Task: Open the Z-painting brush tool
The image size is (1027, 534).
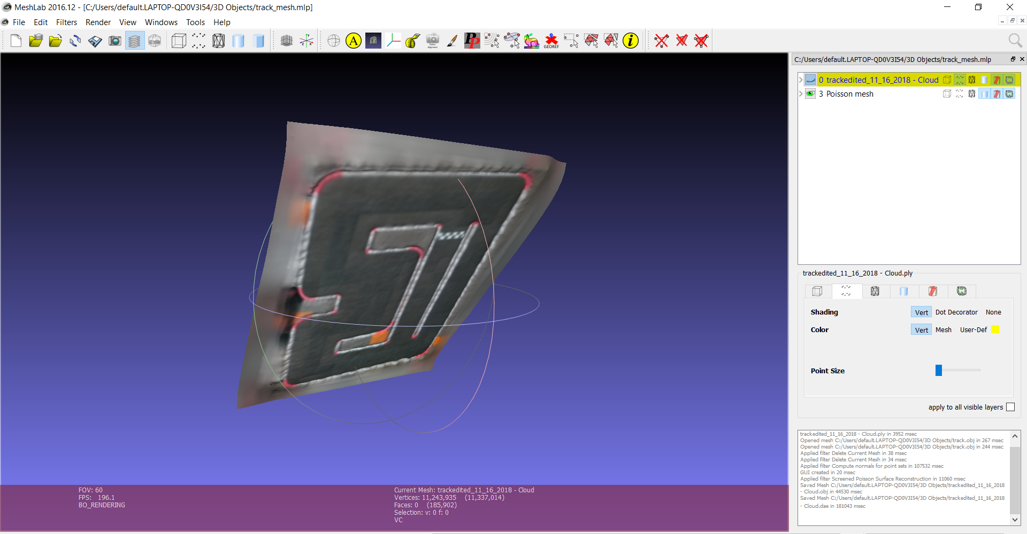Action: 453,41
